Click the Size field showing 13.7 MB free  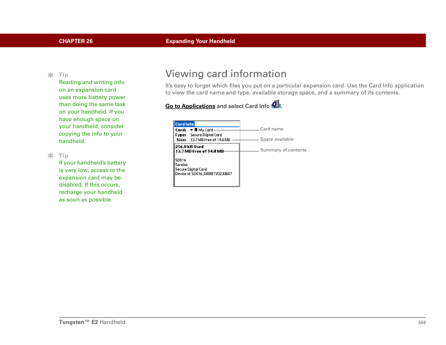tap(210, 140)
